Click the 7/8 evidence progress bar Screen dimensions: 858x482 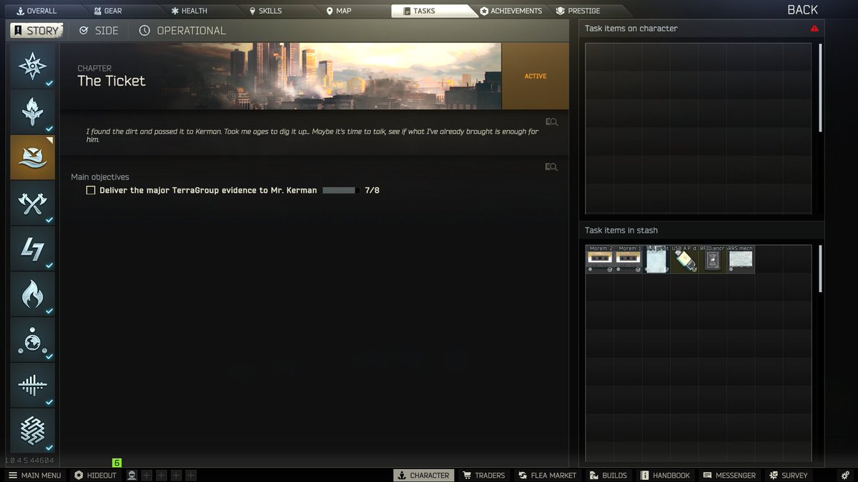(x=341, y=191)
